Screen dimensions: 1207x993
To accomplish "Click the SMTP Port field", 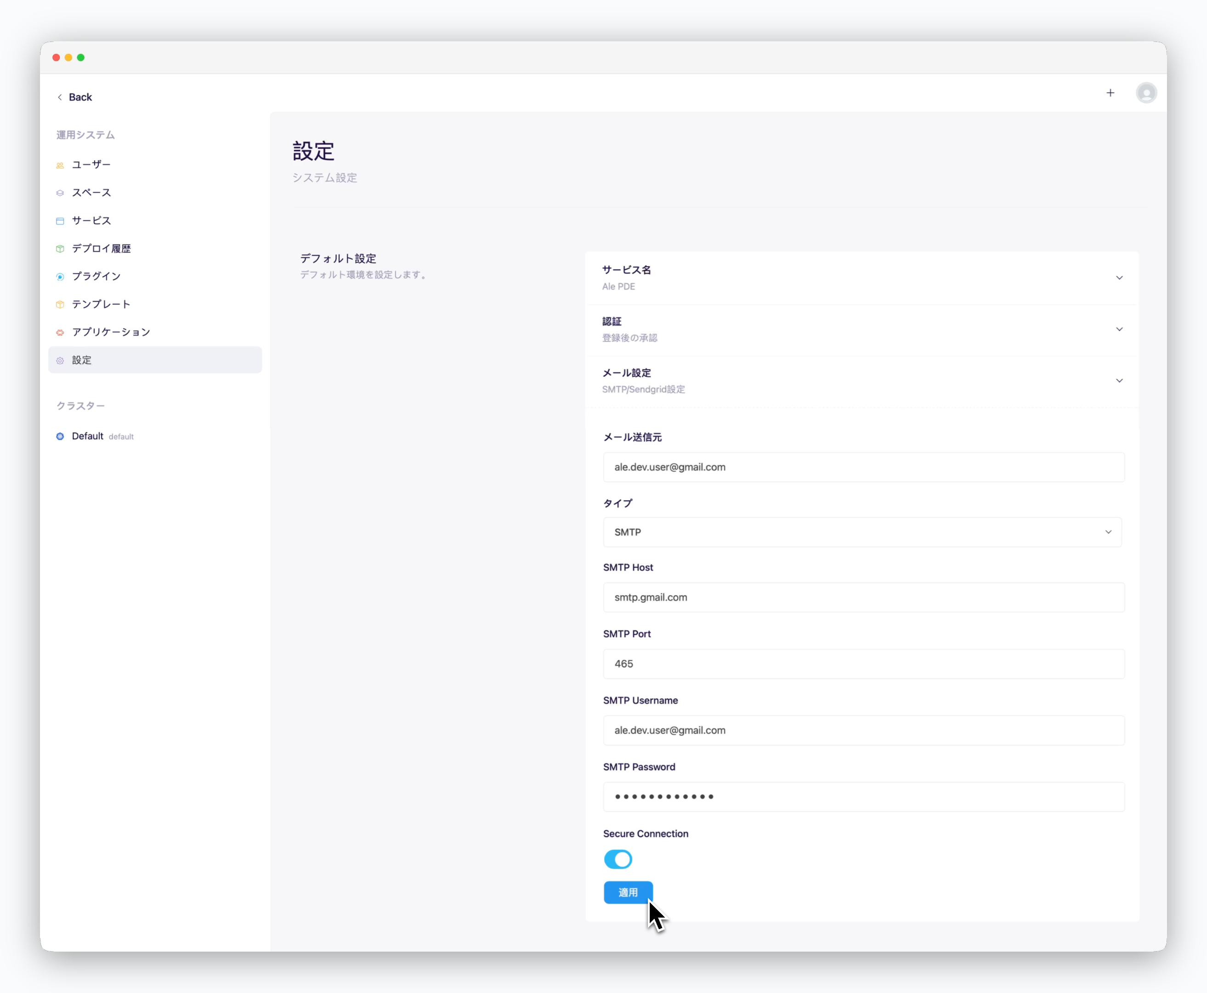I will tap(864, 663).
